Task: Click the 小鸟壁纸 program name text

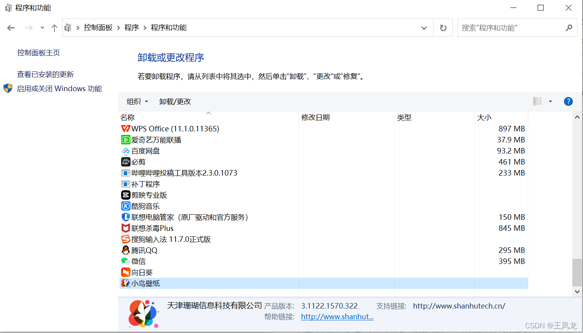Action: (146, 283)
